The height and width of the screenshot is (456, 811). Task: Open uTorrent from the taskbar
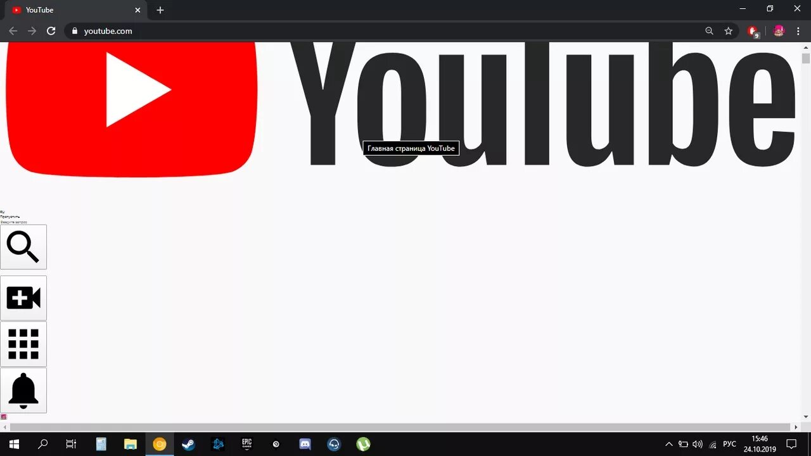tap(363, 444)
